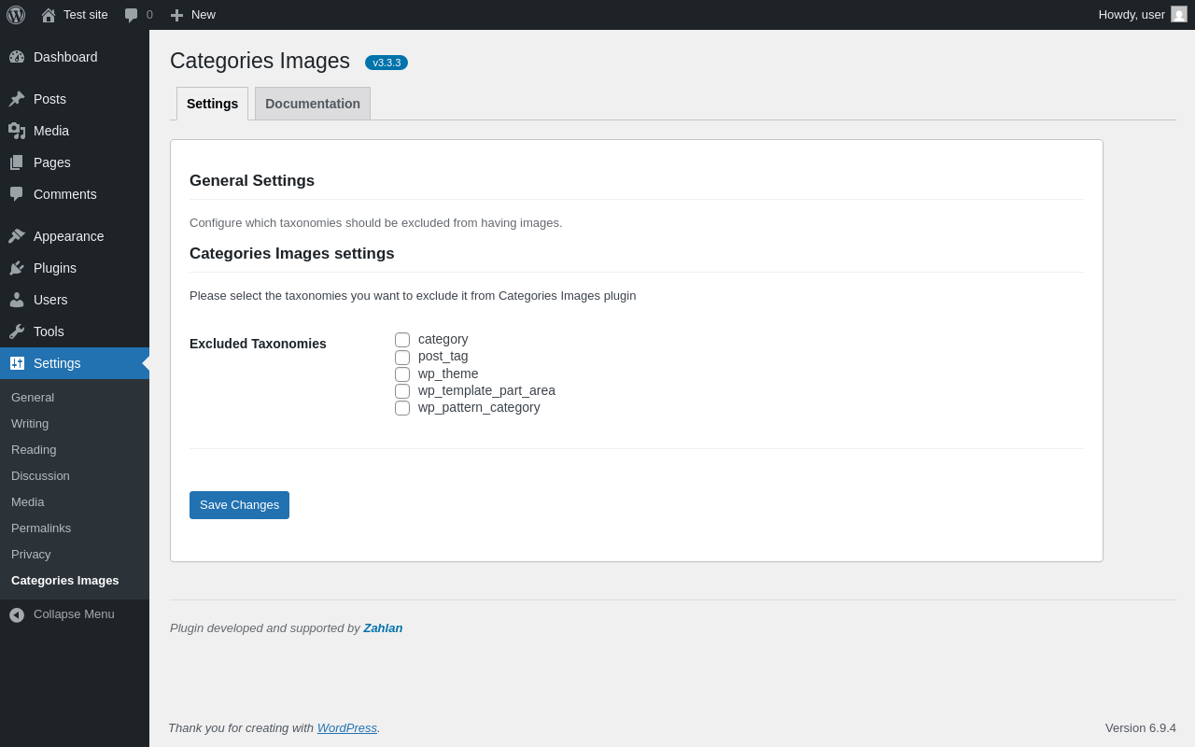This screenshot has width=1195, height=747.
Task: Open the Permalinks settings submenu item
Action: (41, 529)
